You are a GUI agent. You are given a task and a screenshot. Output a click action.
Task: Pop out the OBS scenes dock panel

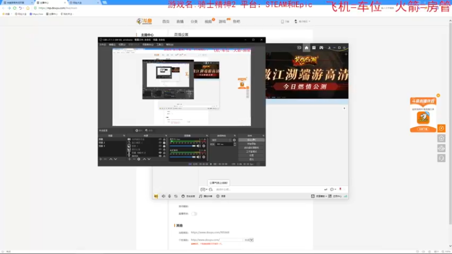124,135
